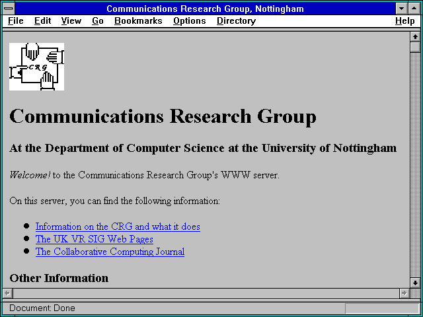423x317 pixels.
Task: Click the window title 'Communications Research Group, Nottingham'
Action: (205, 9)
